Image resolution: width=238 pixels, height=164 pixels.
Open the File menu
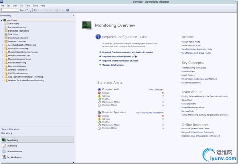(x=2, y=6)
